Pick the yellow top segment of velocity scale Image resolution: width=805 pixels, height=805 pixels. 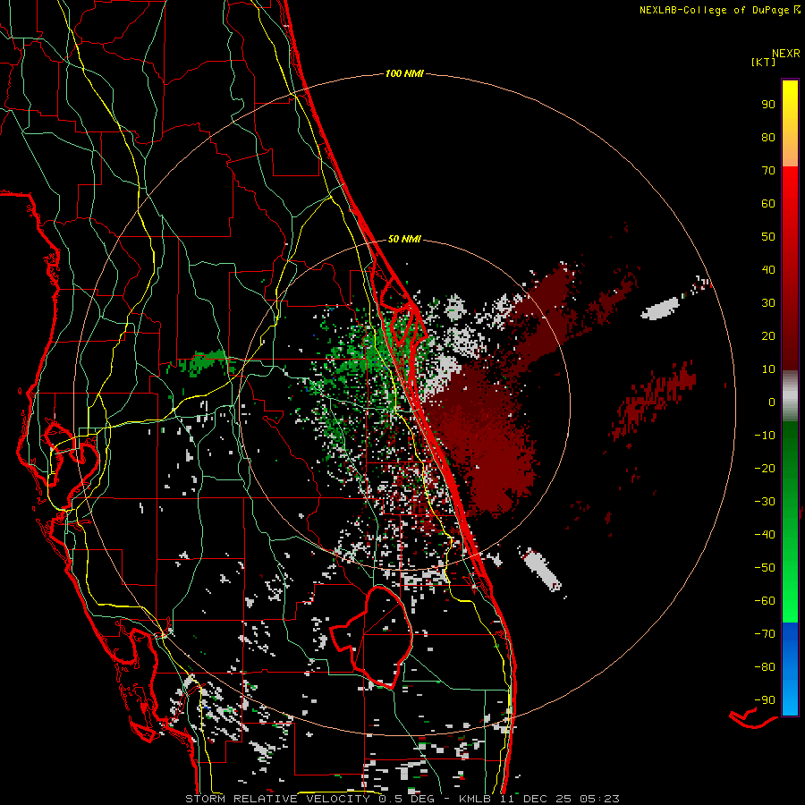[790, 107]
